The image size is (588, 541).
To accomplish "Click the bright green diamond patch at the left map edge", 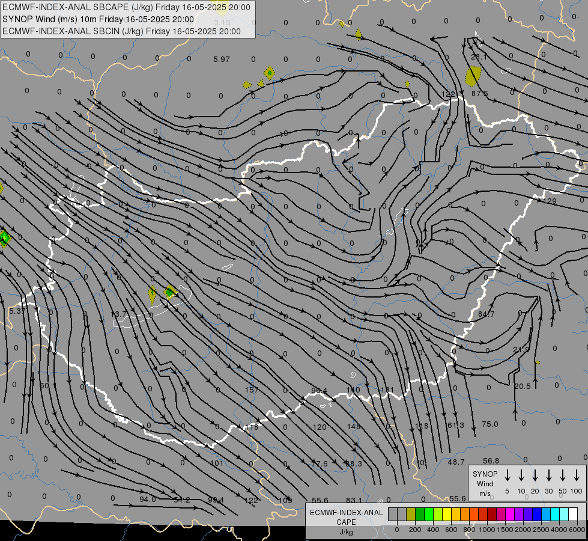I will click(x=4, y=238).
